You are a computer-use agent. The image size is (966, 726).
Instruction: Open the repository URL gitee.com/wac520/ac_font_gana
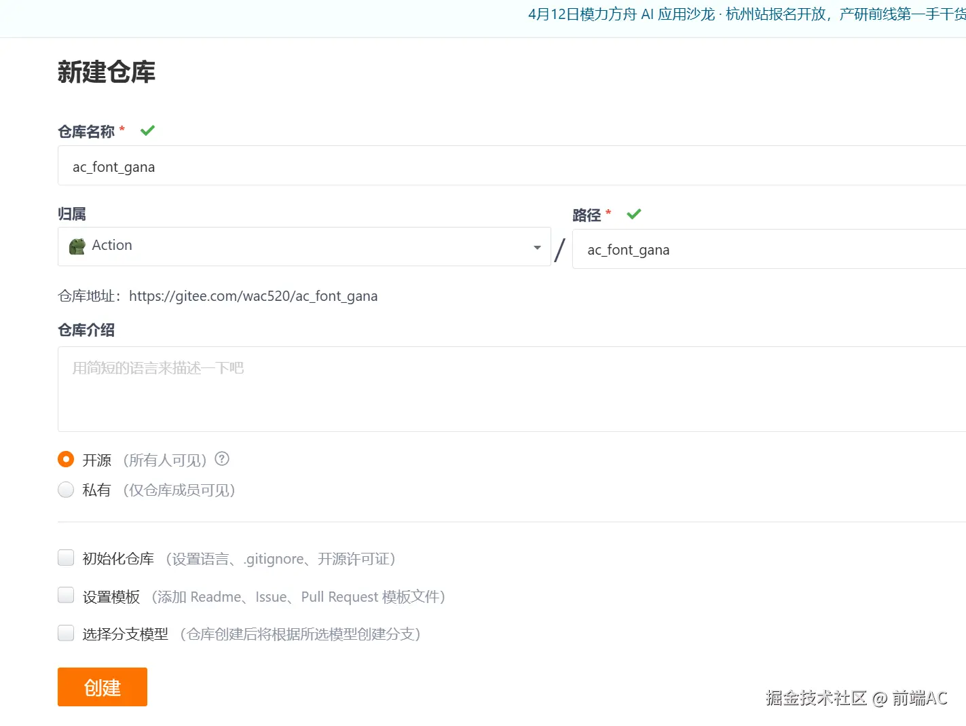[x=253, y=296]
